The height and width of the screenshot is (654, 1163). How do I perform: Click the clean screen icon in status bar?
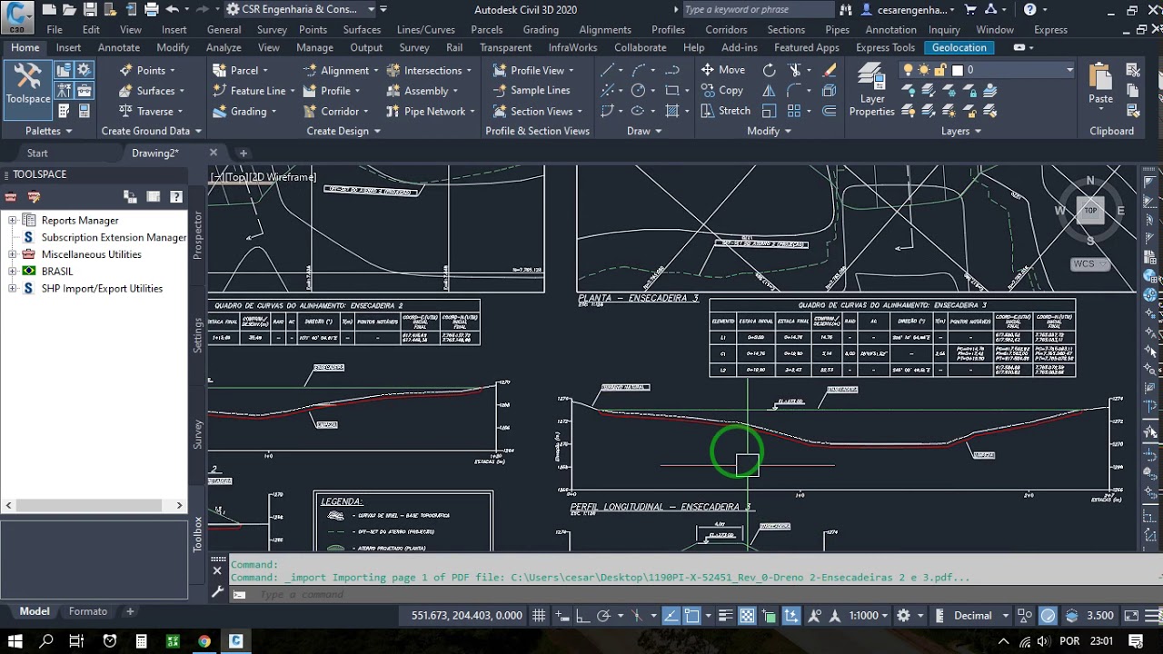click(x=1131, y=615)
